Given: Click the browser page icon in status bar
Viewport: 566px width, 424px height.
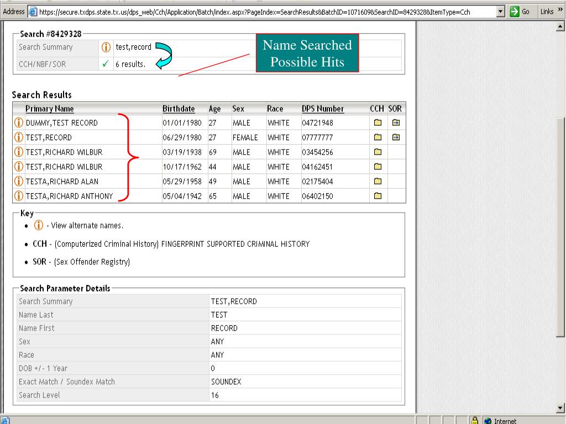Looking at the screenshot, I should pos(5,420).
